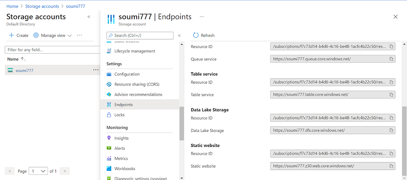
Task: Open the ellipsis menu beside Manage view
Action: pyautogui.click(x=79, y=35)
